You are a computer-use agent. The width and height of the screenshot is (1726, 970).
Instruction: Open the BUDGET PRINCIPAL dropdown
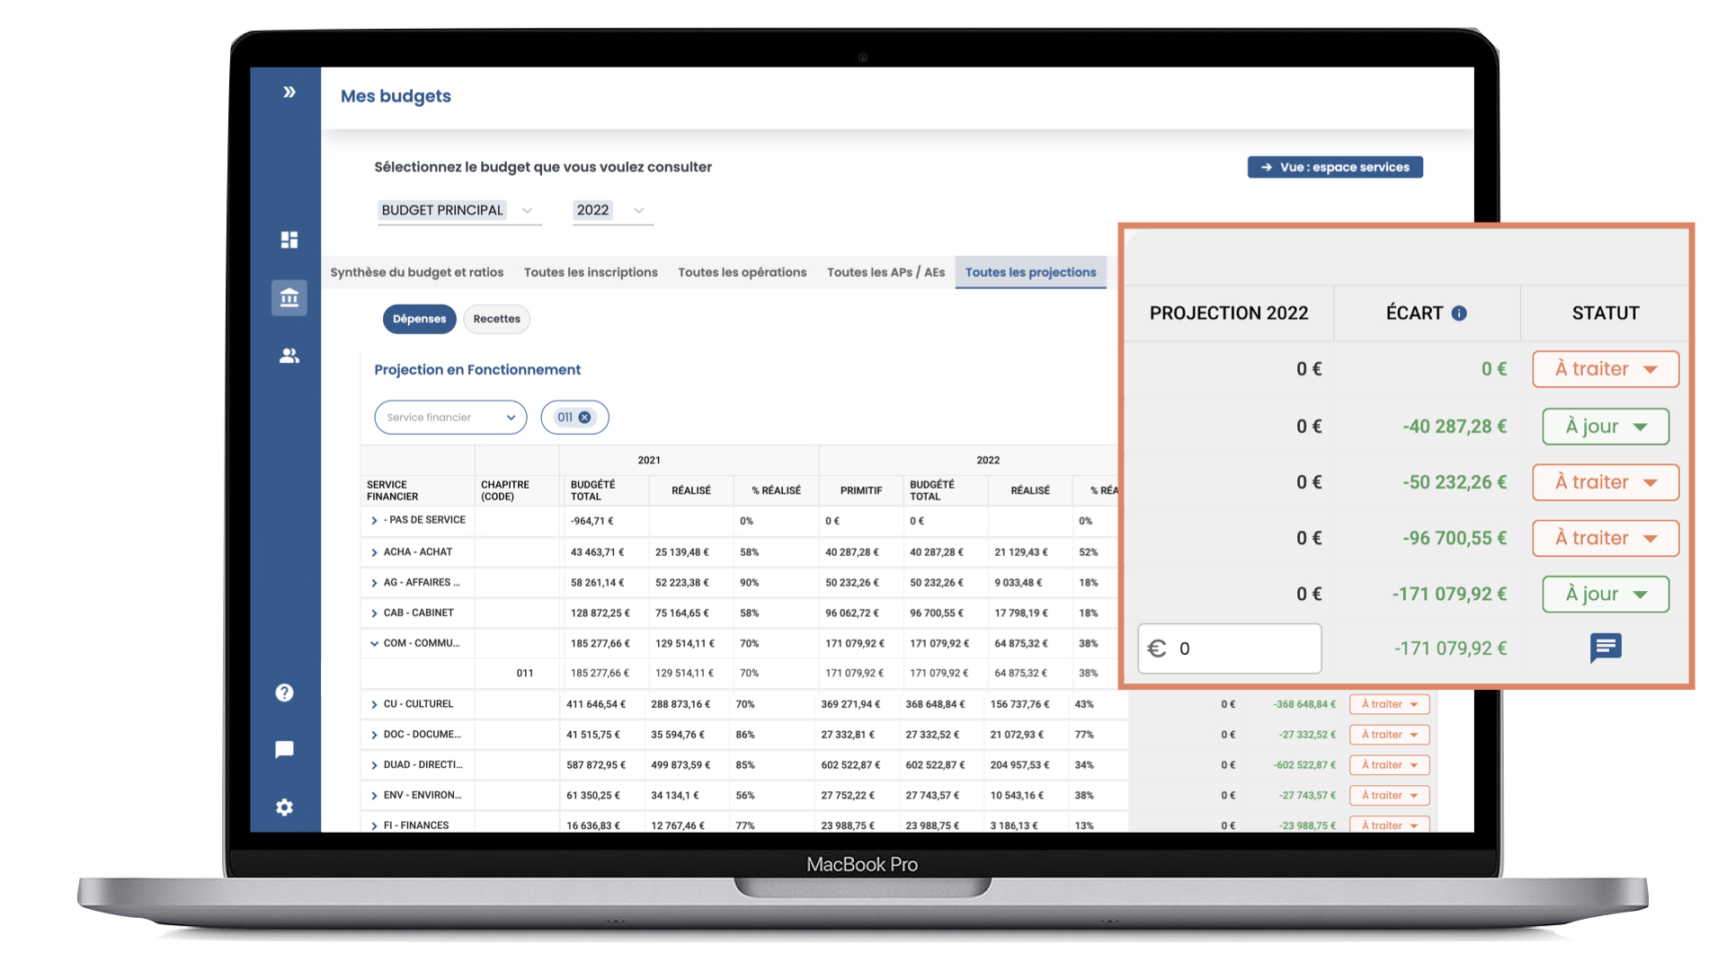pyautogui.click(x=457, y=210)
